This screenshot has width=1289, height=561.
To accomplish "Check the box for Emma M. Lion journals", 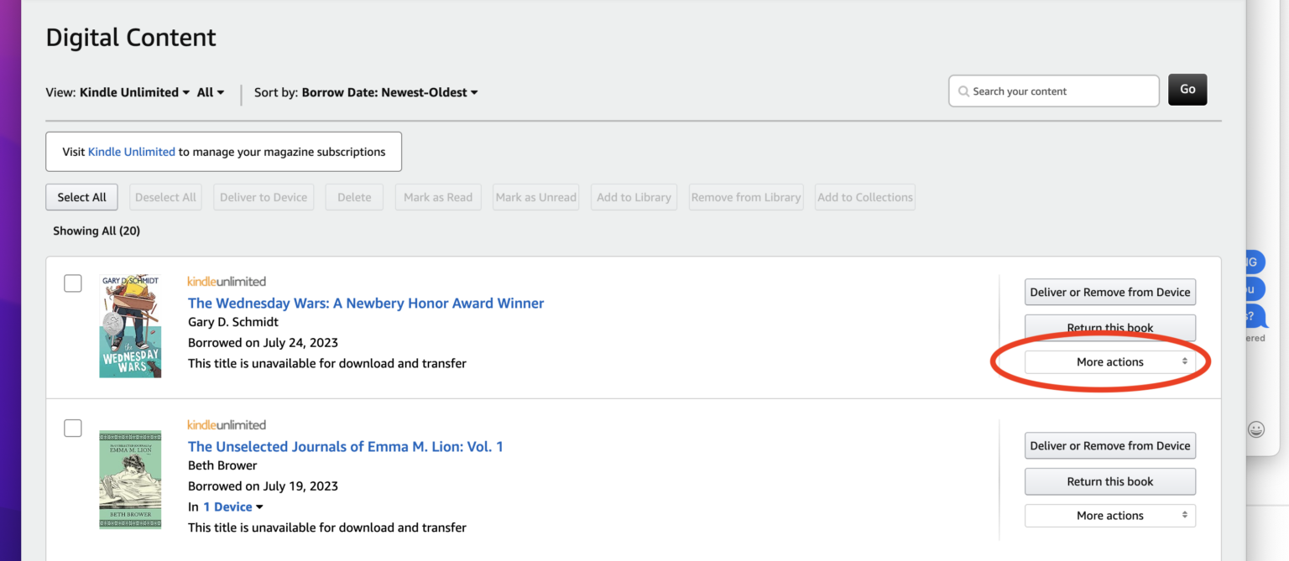I will click(73, 428).
